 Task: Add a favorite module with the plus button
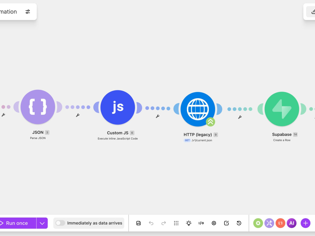(x=306, y=223)
